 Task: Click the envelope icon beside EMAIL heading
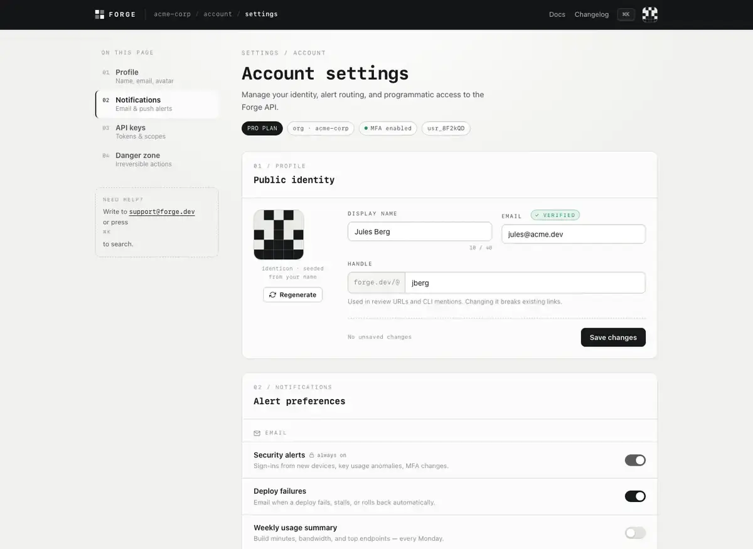point(257,433)
